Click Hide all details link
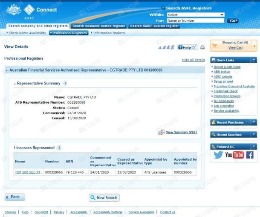 pos(193,60)
